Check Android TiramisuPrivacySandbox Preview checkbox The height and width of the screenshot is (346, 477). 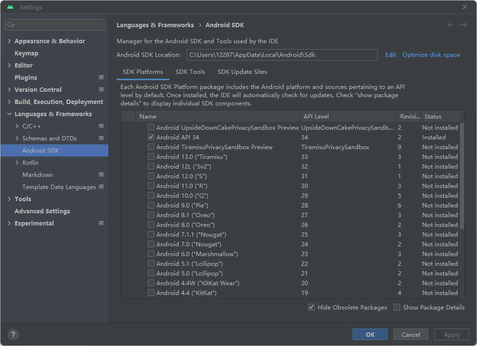(x=151, y=147)
